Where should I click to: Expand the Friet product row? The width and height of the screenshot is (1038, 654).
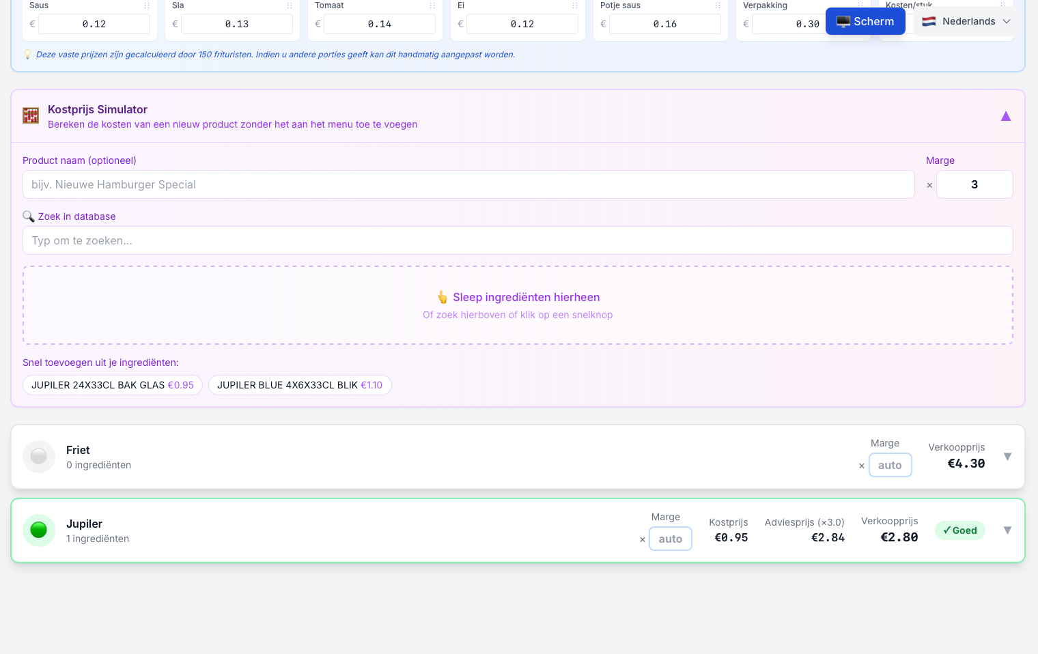click(x=1008, y=456)
